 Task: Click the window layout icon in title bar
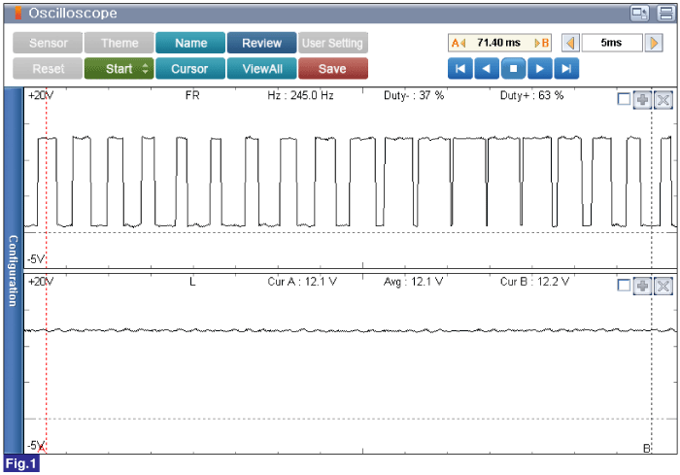[666, 13]
